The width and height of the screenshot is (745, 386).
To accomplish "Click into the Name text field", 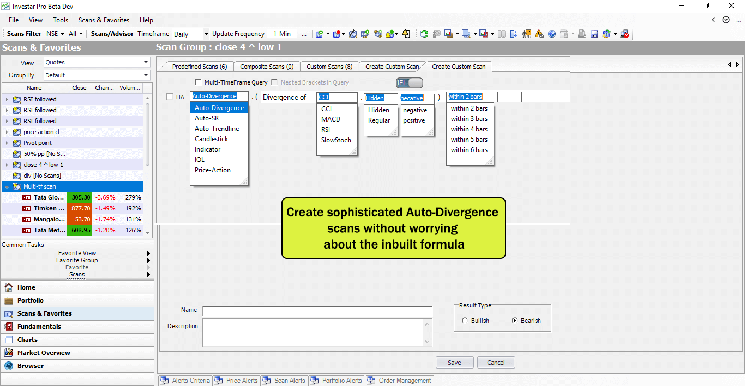I will pyautogui.click(x=317, y=311).
